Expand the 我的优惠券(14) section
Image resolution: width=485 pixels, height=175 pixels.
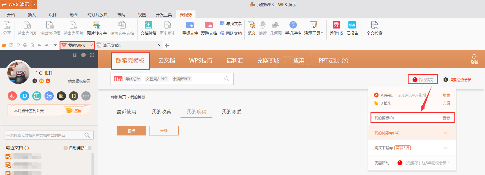click(x=445, y=133)
